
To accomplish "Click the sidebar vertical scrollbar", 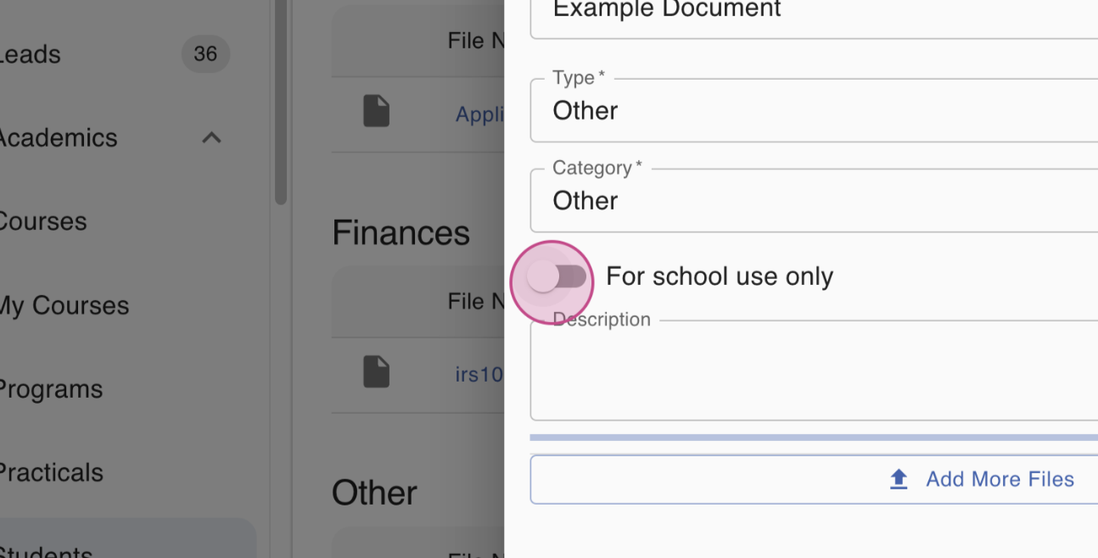I will tap(281, 102).
